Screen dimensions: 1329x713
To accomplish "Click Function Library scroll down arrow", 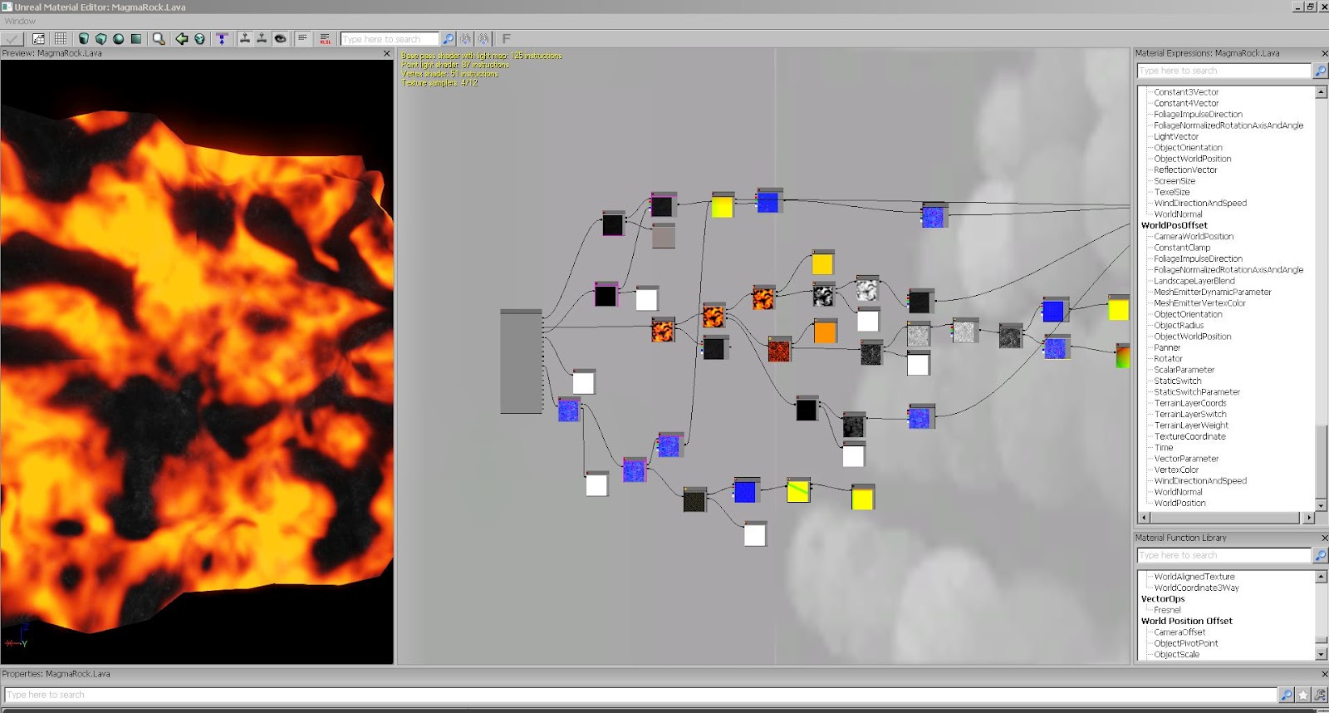I will coord(1321,654).
